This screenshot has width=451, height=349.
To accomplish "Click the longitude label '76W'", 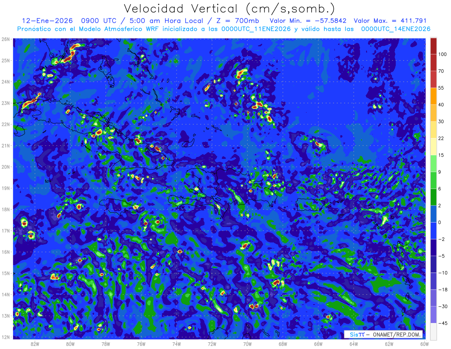I will [141, 344].
